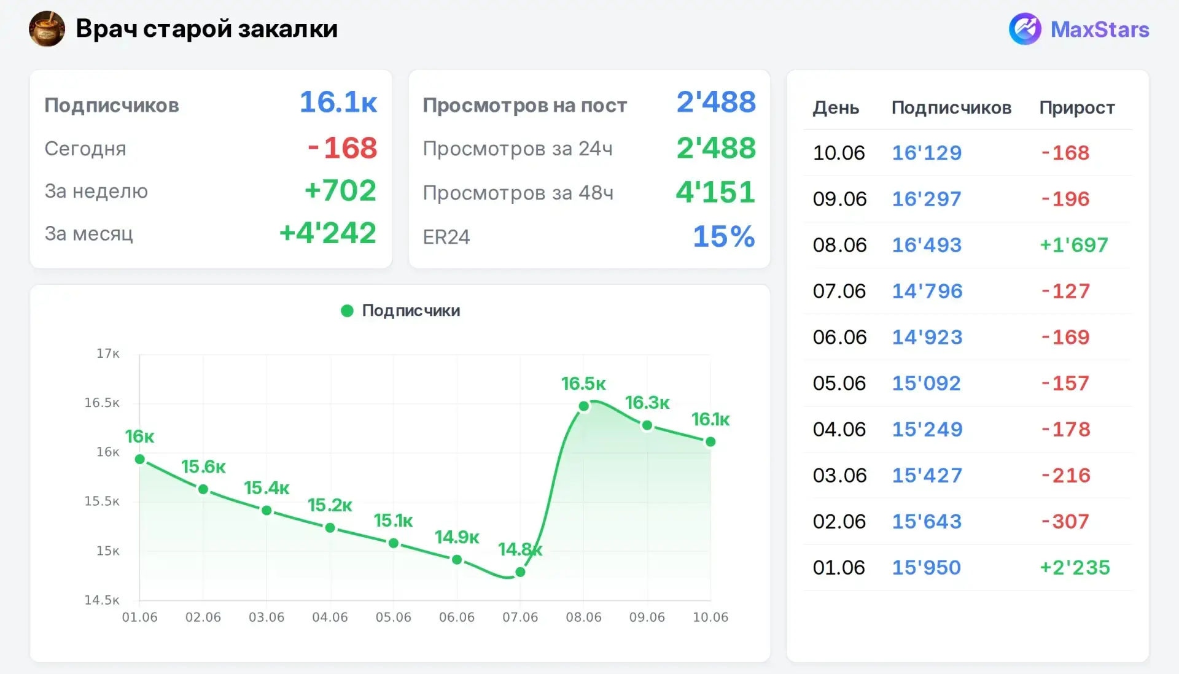Click the 14.9к chart data point
The height and width of the screenshot is (674, 1179).
[457, 560]
